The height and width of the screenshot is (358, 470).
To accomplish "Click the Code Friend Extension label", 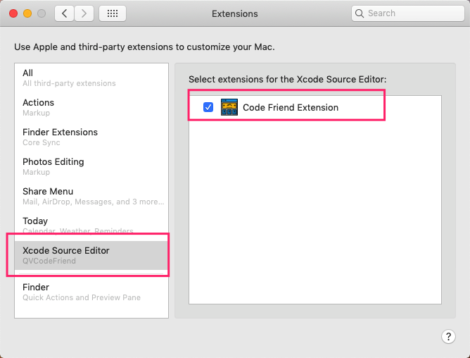I will 291,108.
